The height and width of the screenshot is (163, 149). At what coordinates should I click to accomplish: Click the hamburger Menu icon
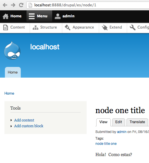tap(32, 16)
